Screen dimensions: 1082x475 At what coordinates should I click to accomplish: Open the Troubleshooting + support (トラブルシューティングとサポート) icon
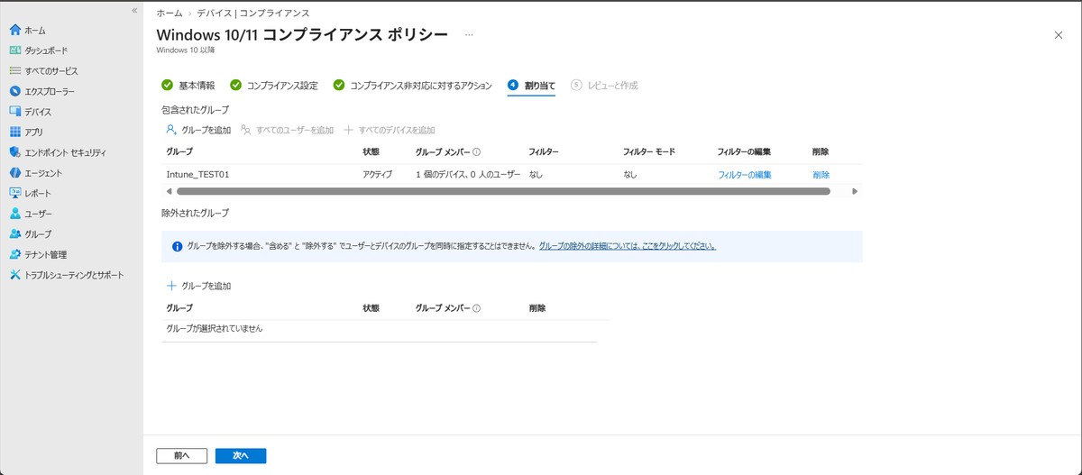[15, 275]
